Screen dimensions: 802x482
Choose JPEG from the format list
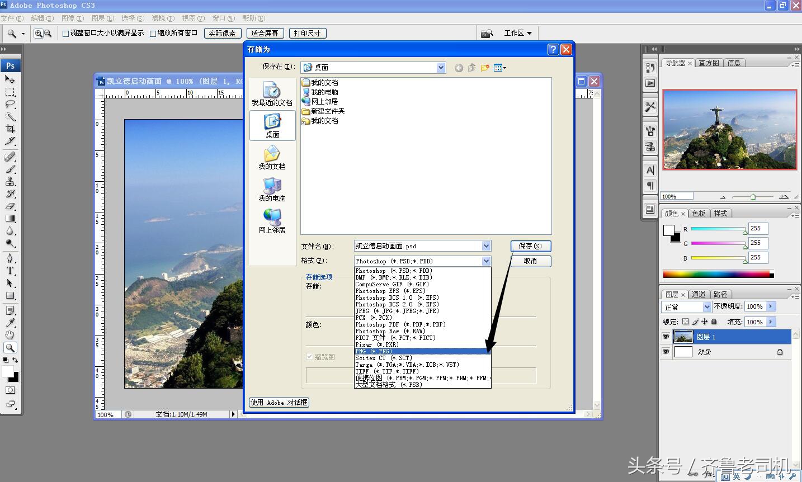(422, 311)
